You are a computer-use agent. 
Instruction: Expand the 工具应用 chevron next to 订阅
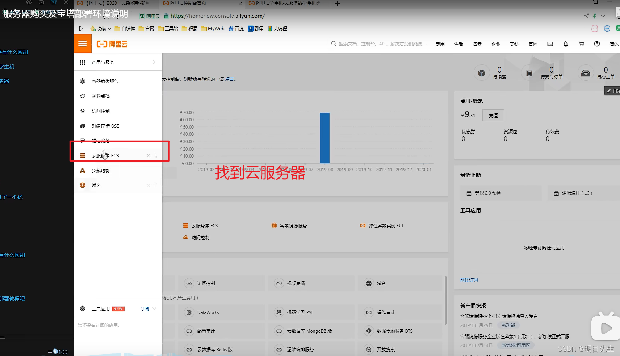[154, 308]
